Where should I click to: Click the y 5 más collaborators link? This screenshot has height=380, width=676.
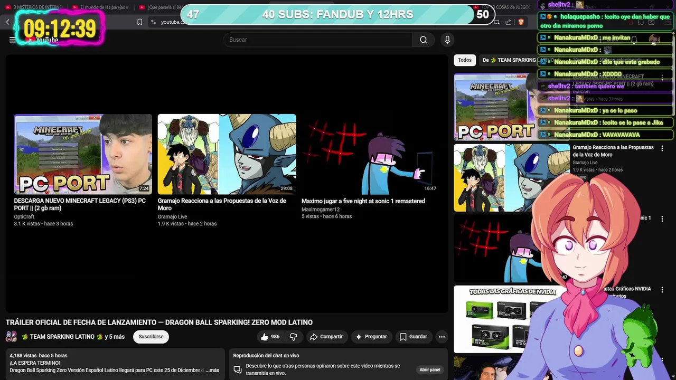pos(115,337)
